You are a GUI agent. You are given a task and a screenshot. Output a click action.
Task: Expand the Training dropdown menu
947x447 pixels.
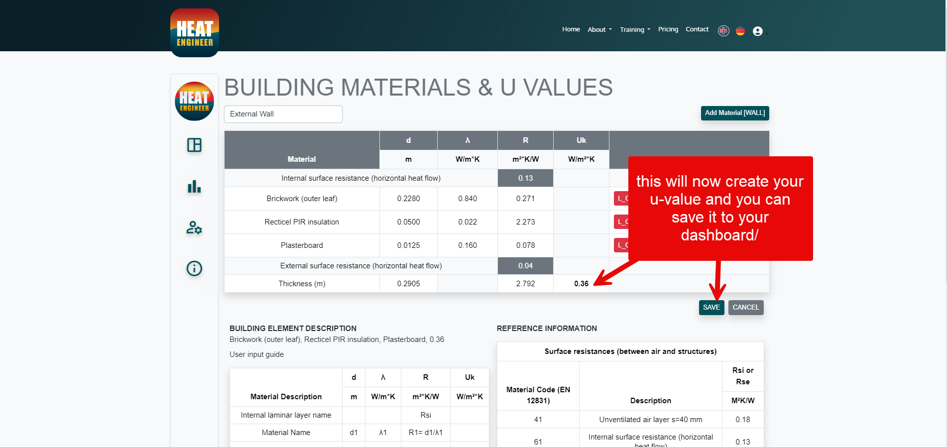click(635, 29)
